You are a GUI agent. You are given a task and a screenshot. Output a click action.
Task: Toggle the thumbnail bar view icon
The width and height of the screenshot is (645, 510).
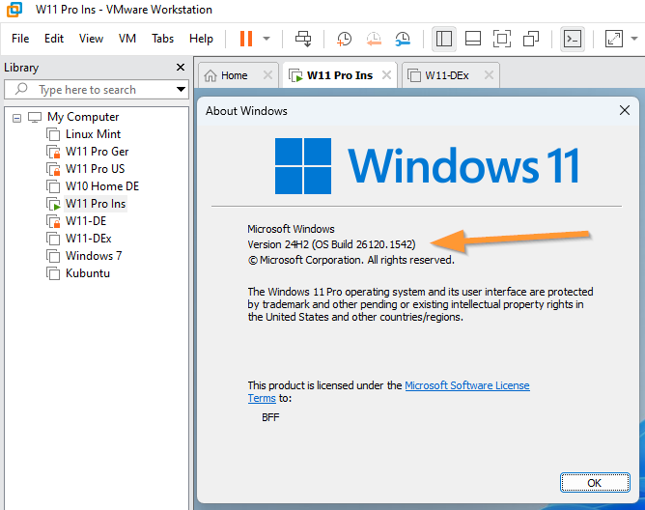(473, 39)
